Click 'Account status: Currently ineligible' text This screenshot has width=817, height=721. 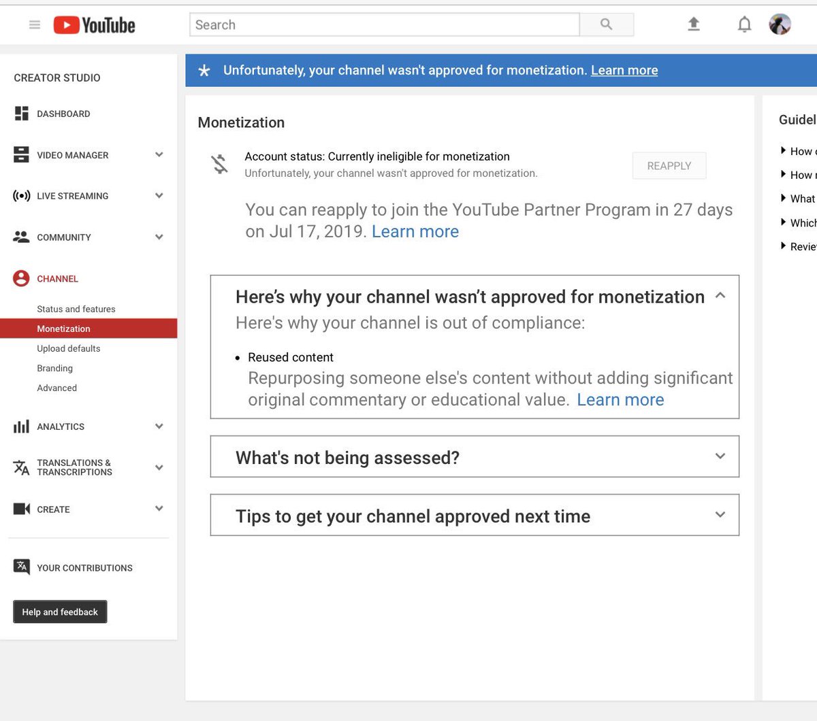(377, 156)
